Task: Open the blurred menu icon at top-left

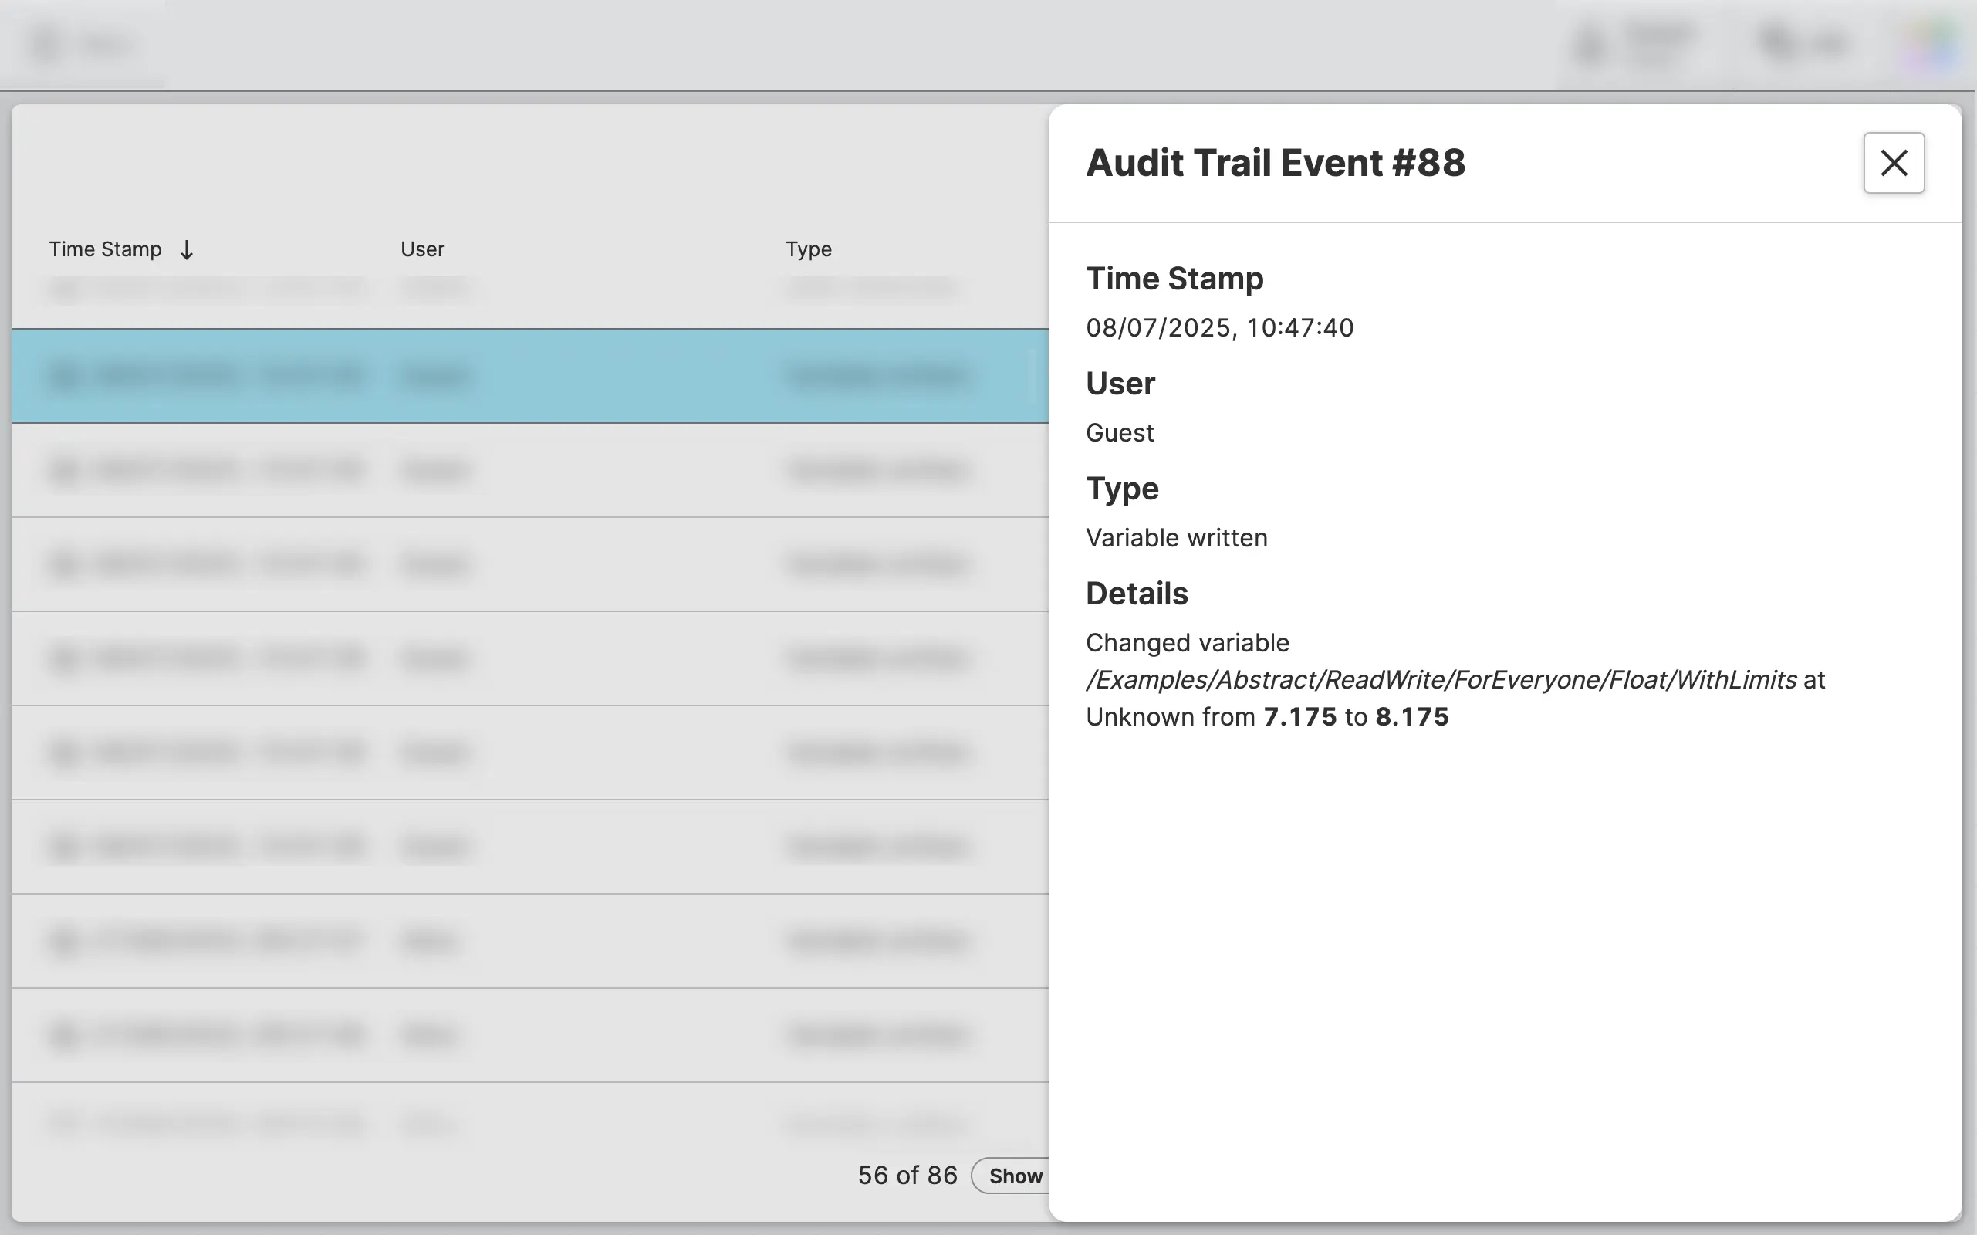Action: click(x=46, y=44)
